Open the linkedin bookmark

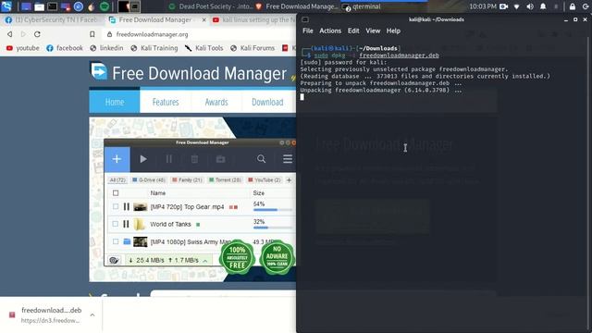point(106,48)
